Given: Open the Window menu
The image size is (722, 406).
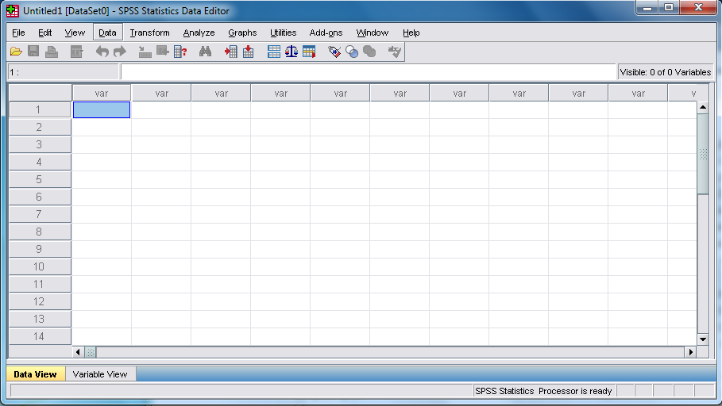Looking at the screenshot, I should [372, 33].
